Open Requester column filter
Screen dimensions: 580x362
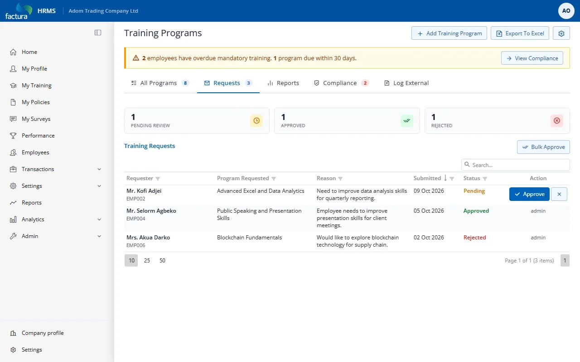tap(158, 179)
